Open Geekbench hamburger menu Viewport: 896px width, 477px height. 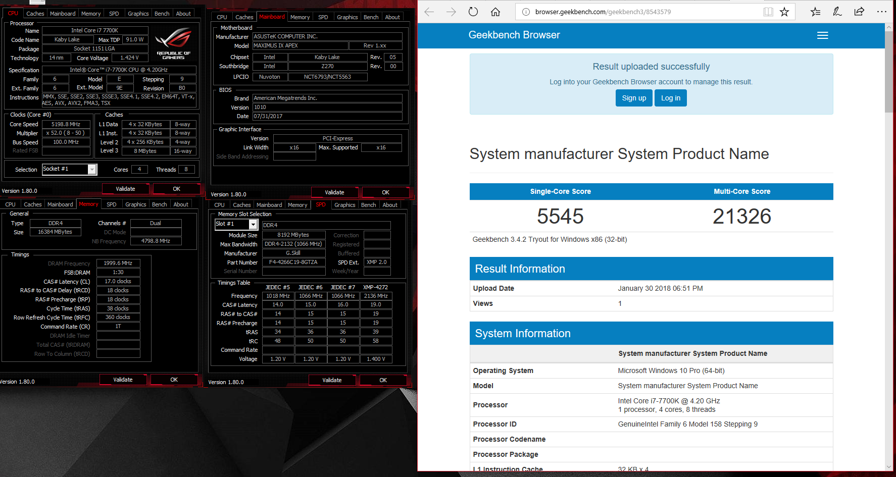[x=823, y=35]
